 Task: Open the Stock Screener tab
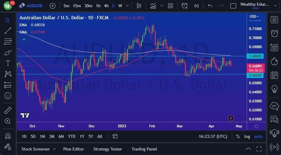click(36, 149)
